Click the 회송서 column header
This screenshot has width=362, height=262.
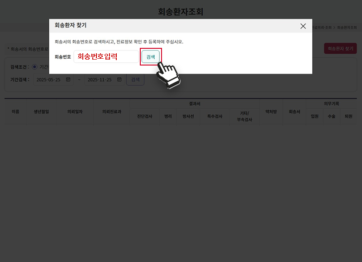tap(295, 111)
